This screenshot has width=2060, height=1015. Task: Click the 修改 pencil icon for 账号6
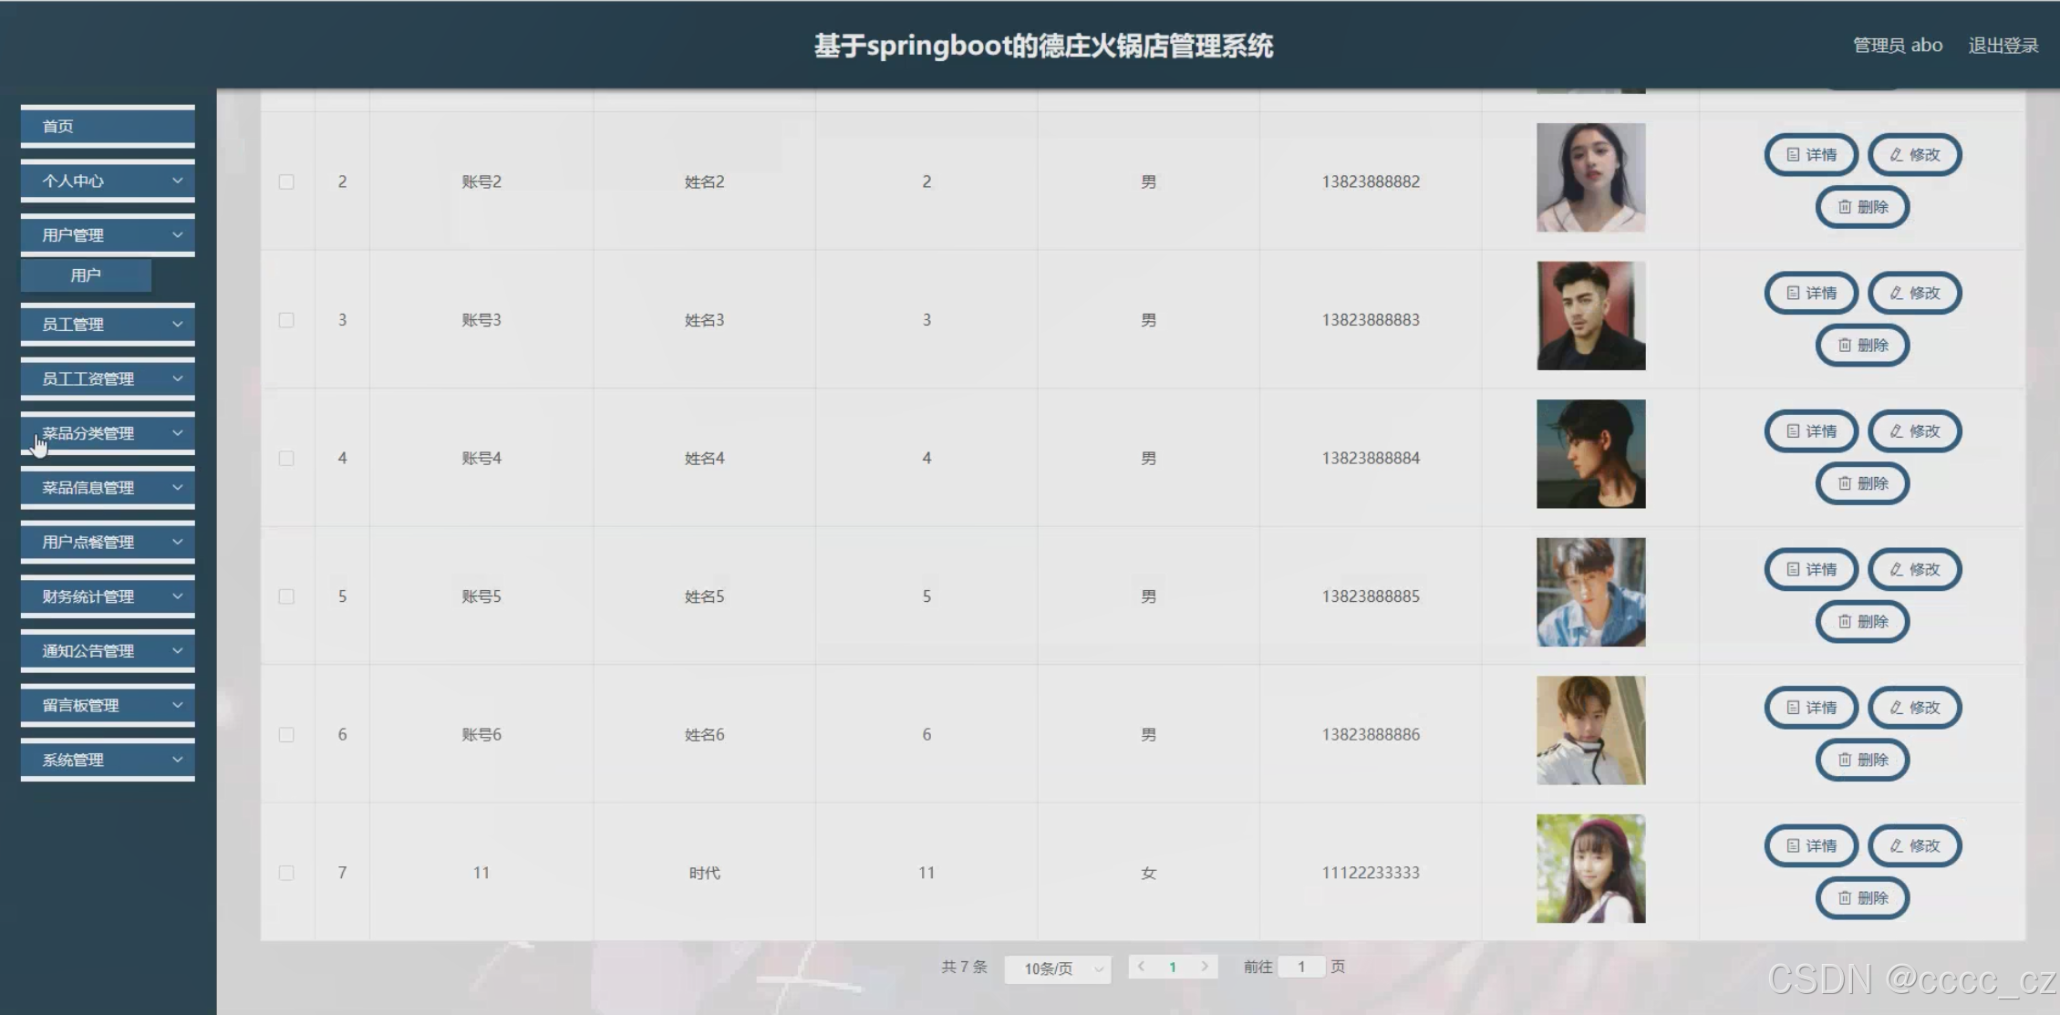(1897, 708)
